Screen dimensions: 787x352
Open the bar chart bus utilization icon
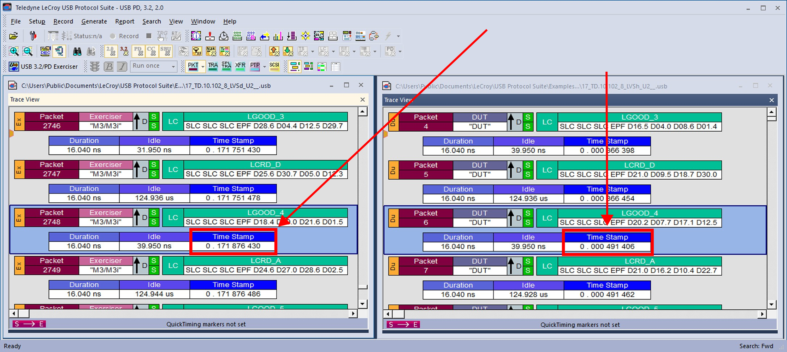(x=278, y=36)
